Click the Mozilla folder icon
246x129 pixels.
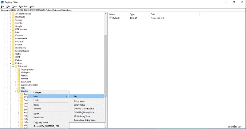(x=13, y=45)
